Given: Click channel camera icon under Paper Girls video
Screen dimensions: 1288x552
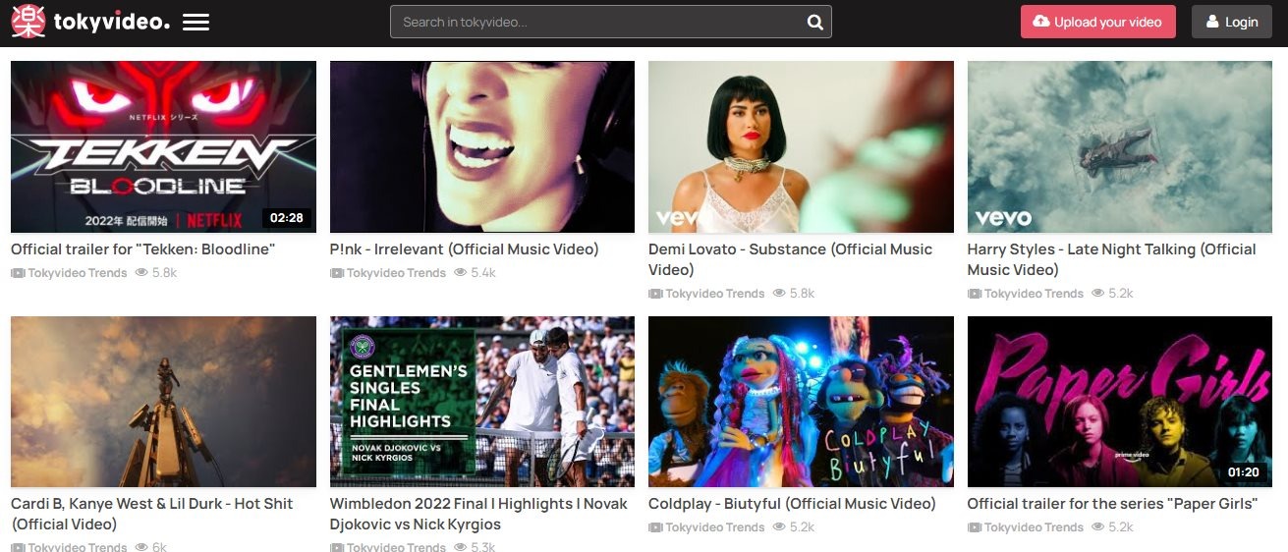Looking at the screenshot, I should coord(975,527).
